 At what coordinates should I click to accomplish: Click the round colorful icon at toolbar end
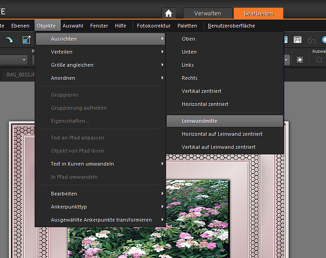click(x=323, y=40)
